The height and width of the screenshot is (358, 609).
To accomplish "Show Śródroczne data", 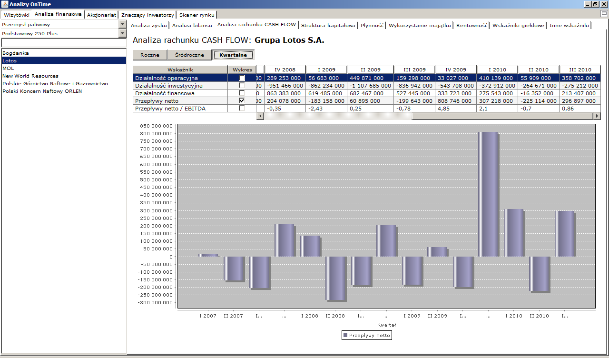I will coord(189,55).
